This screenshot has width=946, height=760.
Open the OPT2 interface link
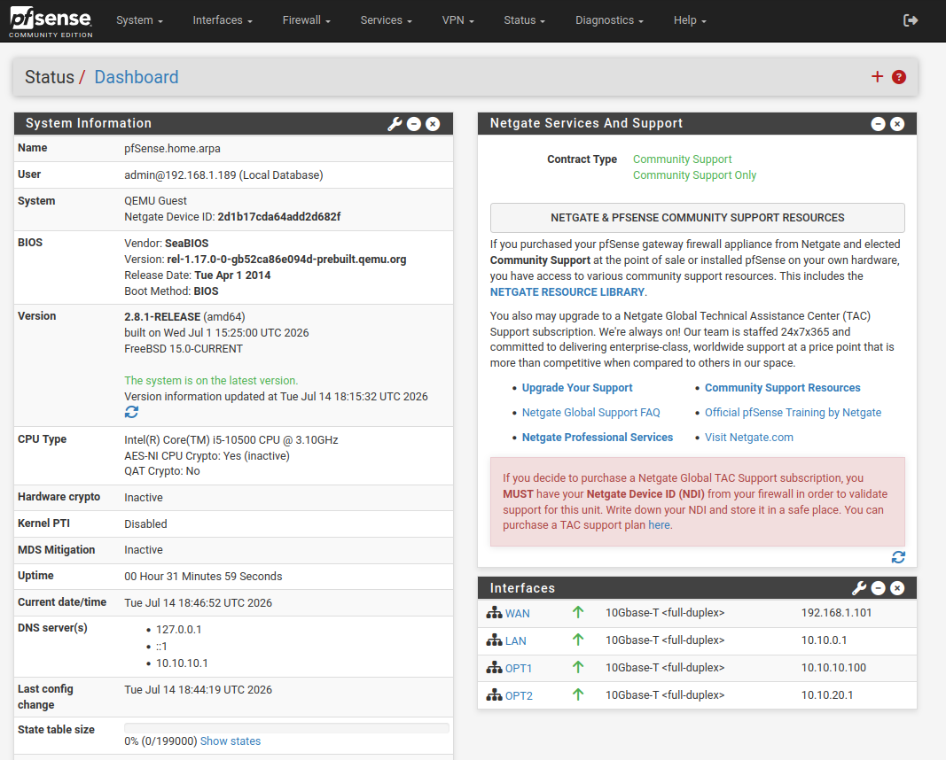519,695
